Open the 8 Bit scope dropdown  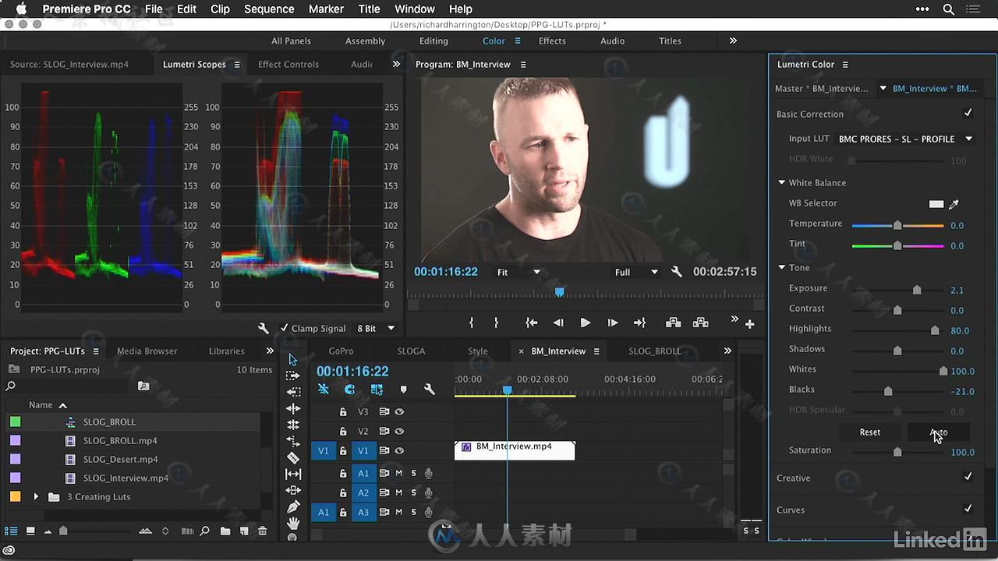coord(376,328)
